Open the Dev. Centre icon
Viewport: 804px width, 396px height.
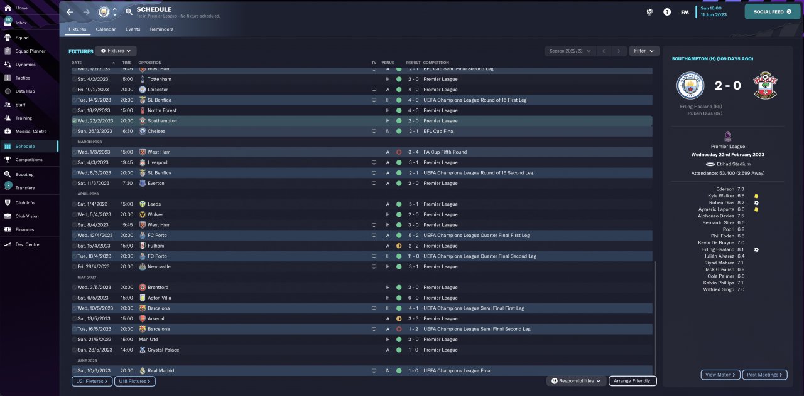[x=8, y=244]
